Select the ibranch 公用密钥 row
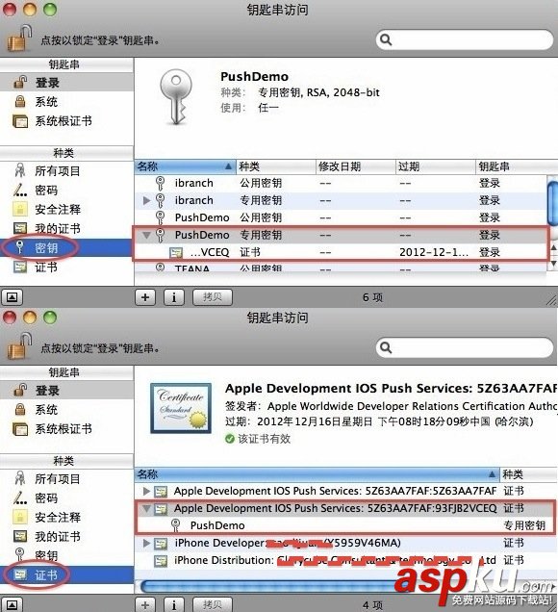This screenshot has height=612, width=558. pyautogui.click(x=341, y=183)
